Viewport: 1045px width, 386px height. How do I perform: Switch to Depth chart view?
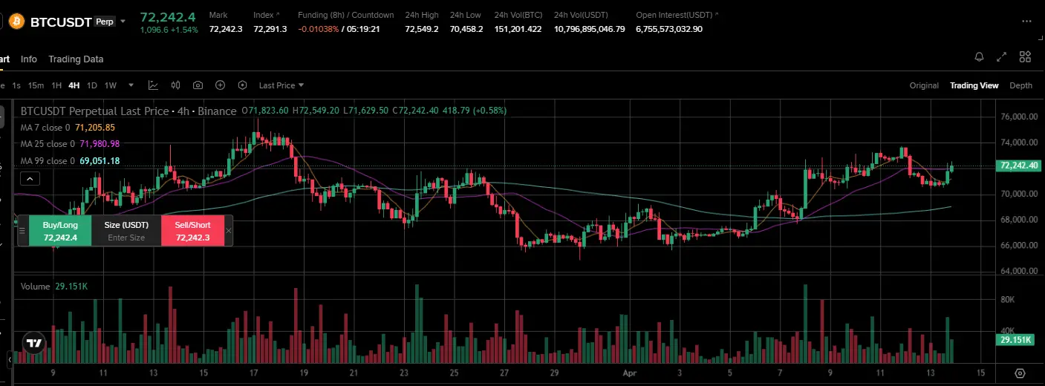pos(1020,85)
